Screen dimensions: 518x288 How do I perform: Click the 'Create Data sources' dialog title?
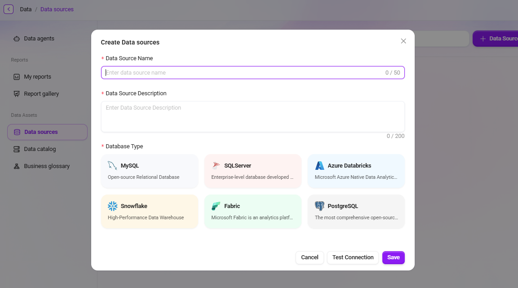[x=130, y=42]
